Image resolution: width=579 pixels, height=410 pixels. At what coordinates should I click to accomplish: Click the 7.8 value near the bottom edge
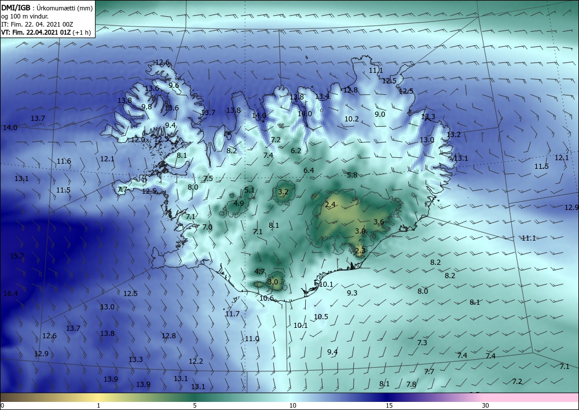tap(411, 385)
